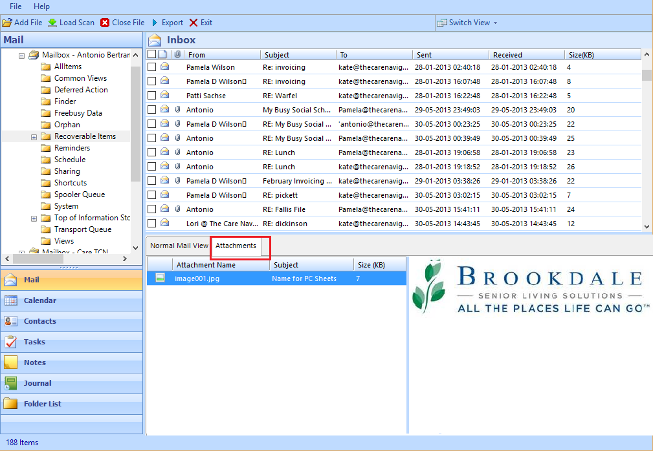
Task: Click folder tree scroll-down arrow
Action: pyautogui.click(x=136, y=247)
